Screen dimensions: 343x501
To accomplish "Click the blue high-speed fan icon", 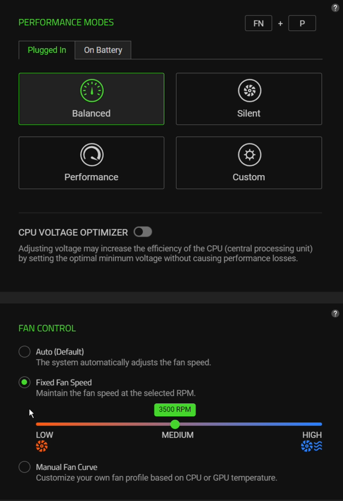I will coord(311,446).
